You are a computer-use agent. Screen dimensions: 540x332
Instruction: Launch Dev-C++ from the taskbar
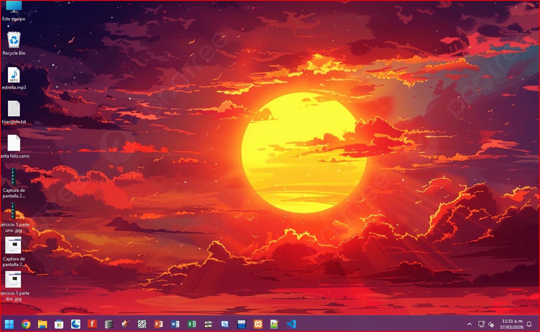(x=242, y=324)
